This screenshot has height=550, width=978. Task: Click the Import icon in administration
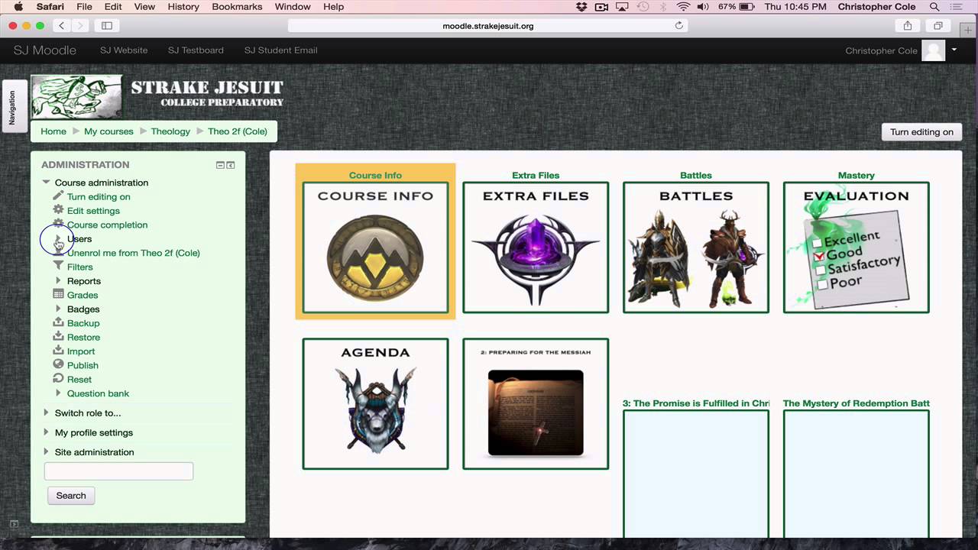58,351
